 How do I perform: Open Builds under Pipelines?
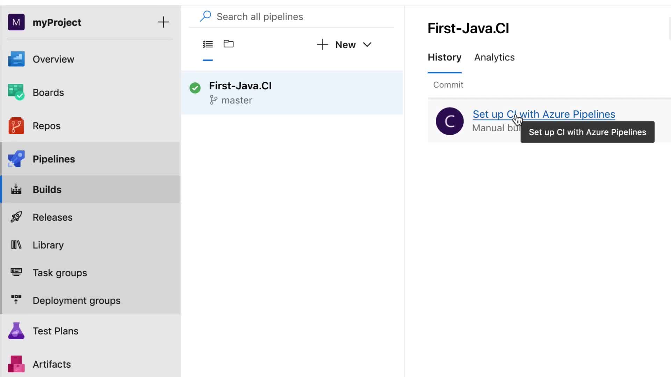click(47, 189)
